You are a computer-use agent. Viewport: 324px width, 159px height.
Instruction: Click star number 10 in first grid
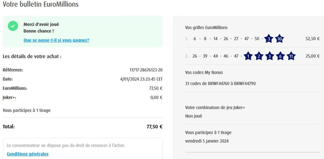tap(279, 39)
